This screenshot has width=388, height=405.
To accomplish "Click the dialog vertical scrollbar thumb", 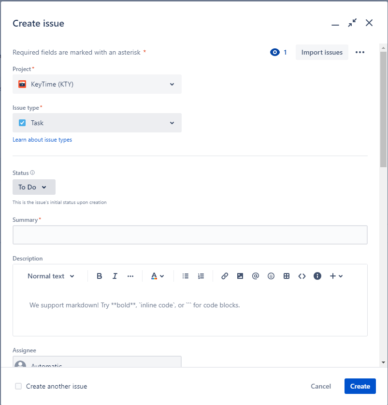I will [383, 110].
